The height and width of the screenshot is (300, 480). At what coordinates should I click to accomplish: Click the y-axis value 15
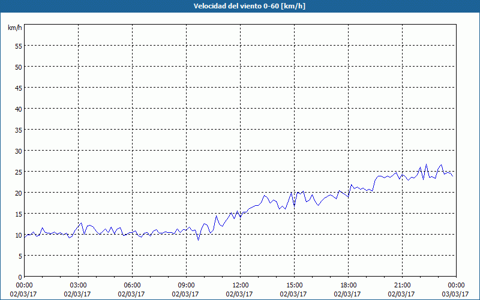(19, 214)
